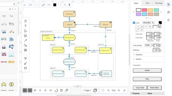
Task: Open the black line color picker
Action: 160,23
